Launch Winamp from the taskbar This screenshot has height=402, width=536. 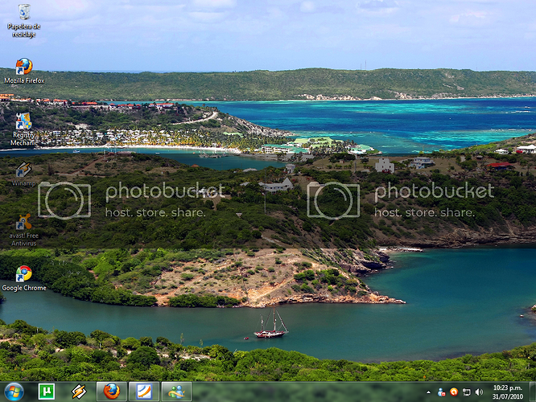tap(79, 392)
